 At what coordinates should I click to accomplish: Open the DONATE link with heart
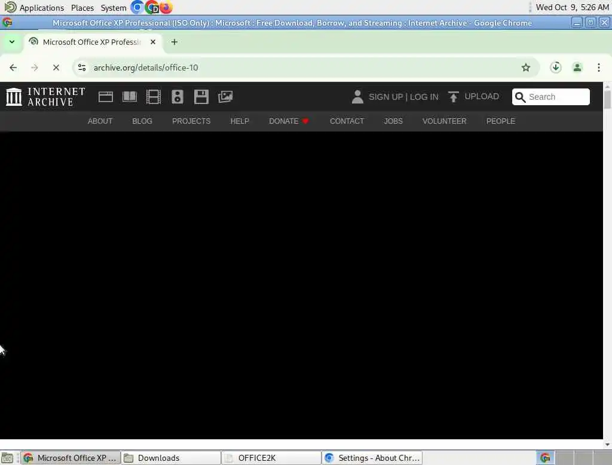(x=289, y=121)
